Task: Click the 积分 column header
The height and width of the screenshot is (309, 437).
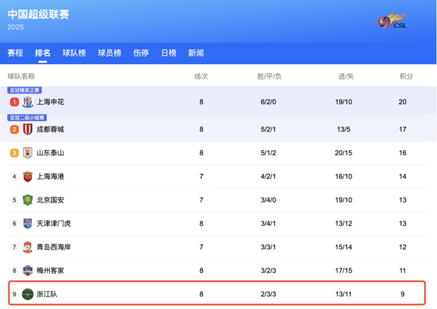Action: tap(406, 76)
